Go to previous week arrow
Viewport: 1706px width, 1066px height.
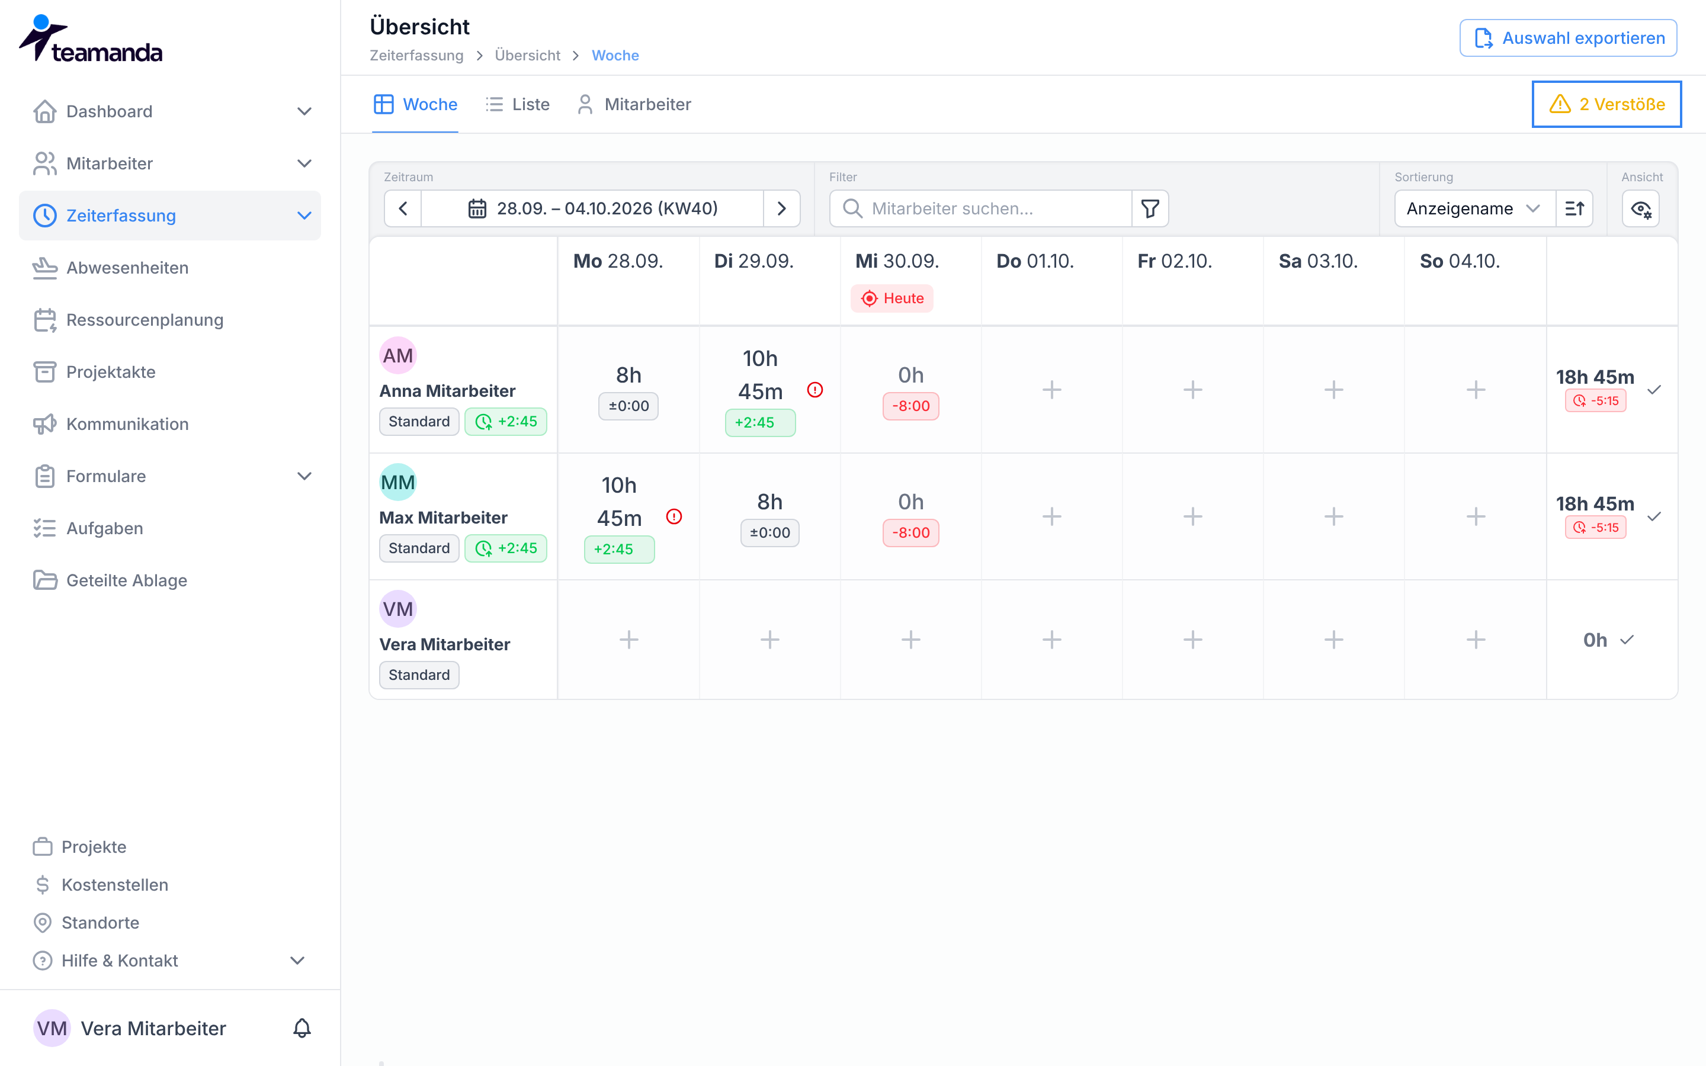(x=403, y=208)
